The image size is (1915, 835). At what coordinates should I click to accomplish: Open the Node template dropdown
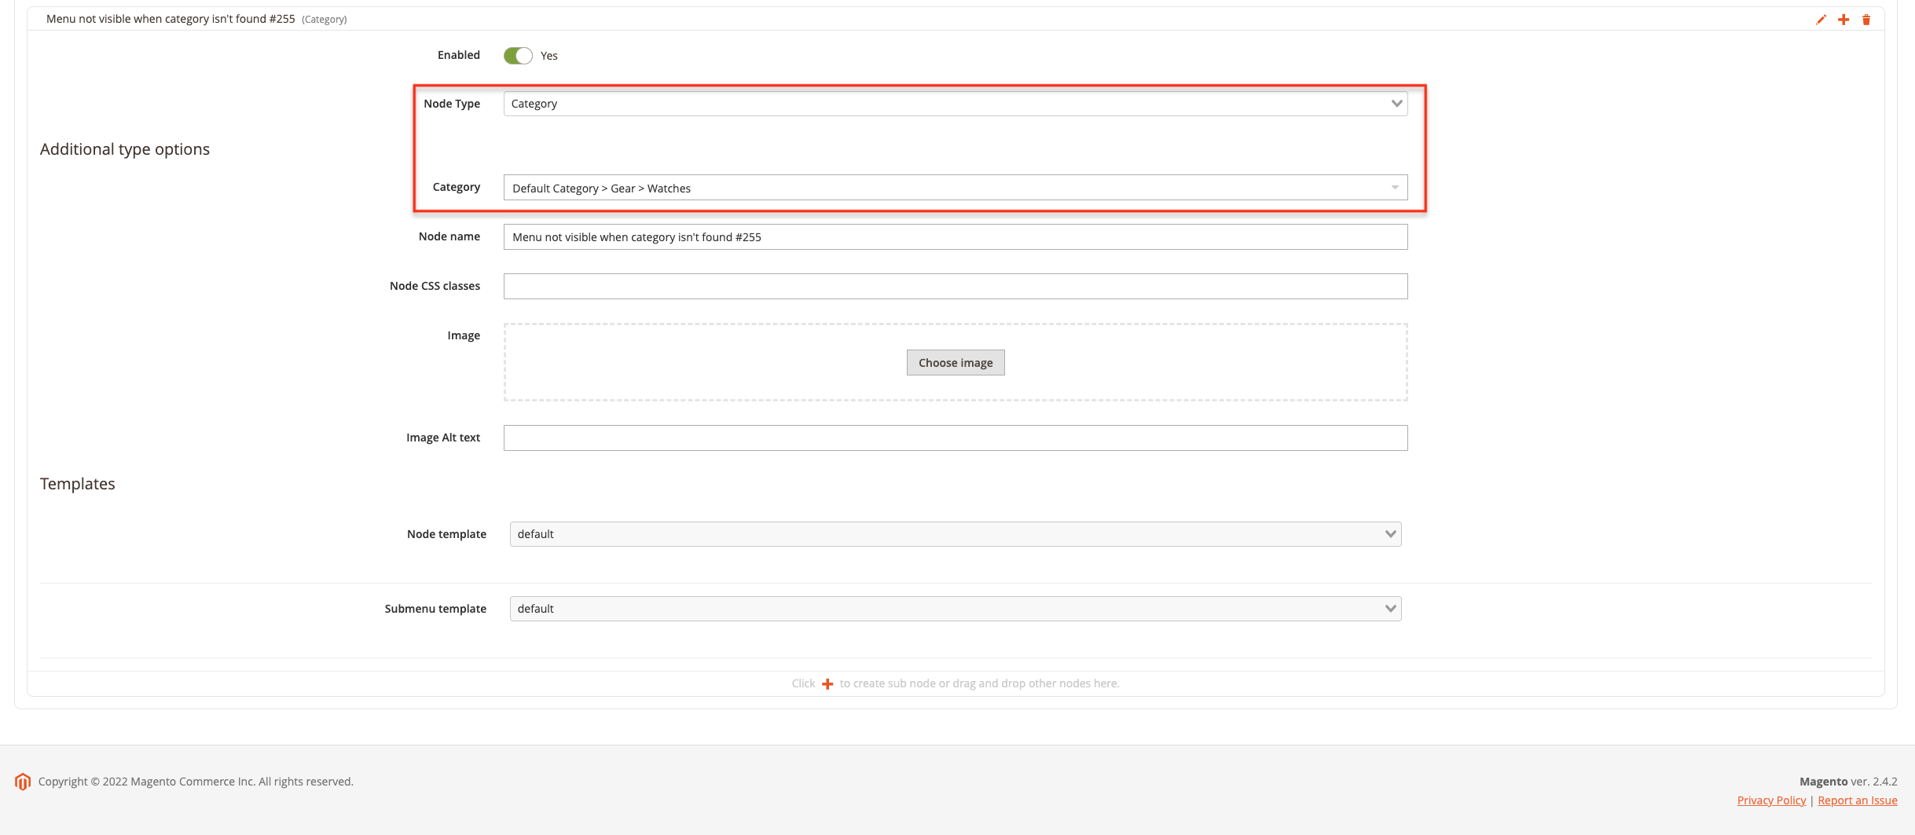[x=955, y=533]
